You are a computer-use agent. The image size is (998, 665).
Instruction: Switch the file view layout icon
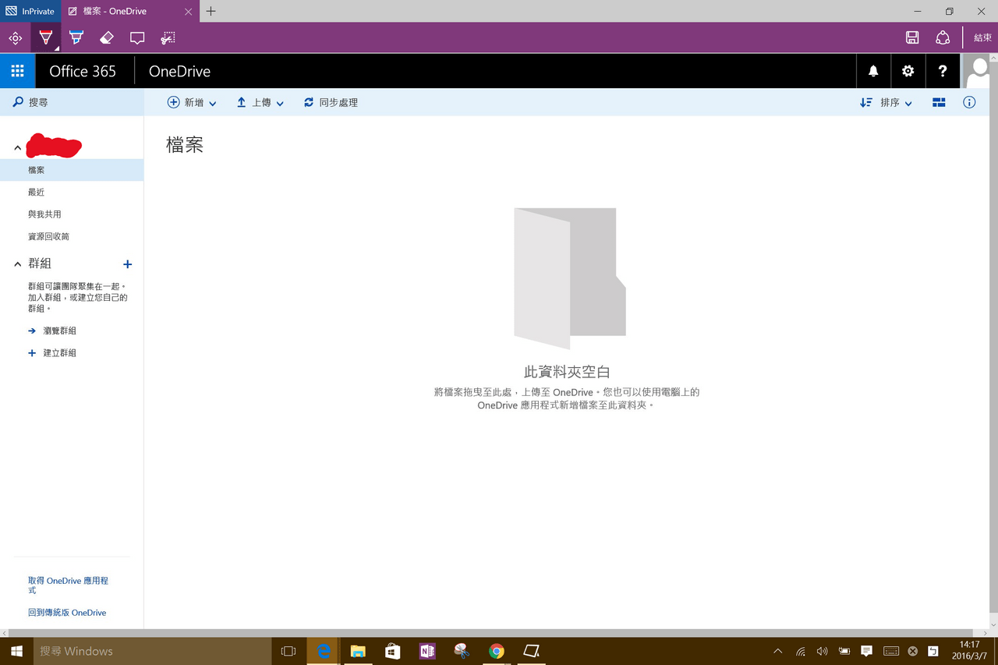point(939,102)
